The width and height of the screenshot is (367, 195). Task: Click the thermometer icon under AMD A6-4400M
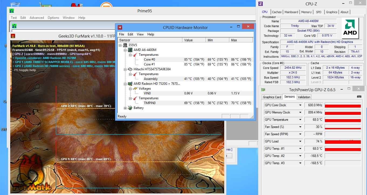[x=135, y=55]
